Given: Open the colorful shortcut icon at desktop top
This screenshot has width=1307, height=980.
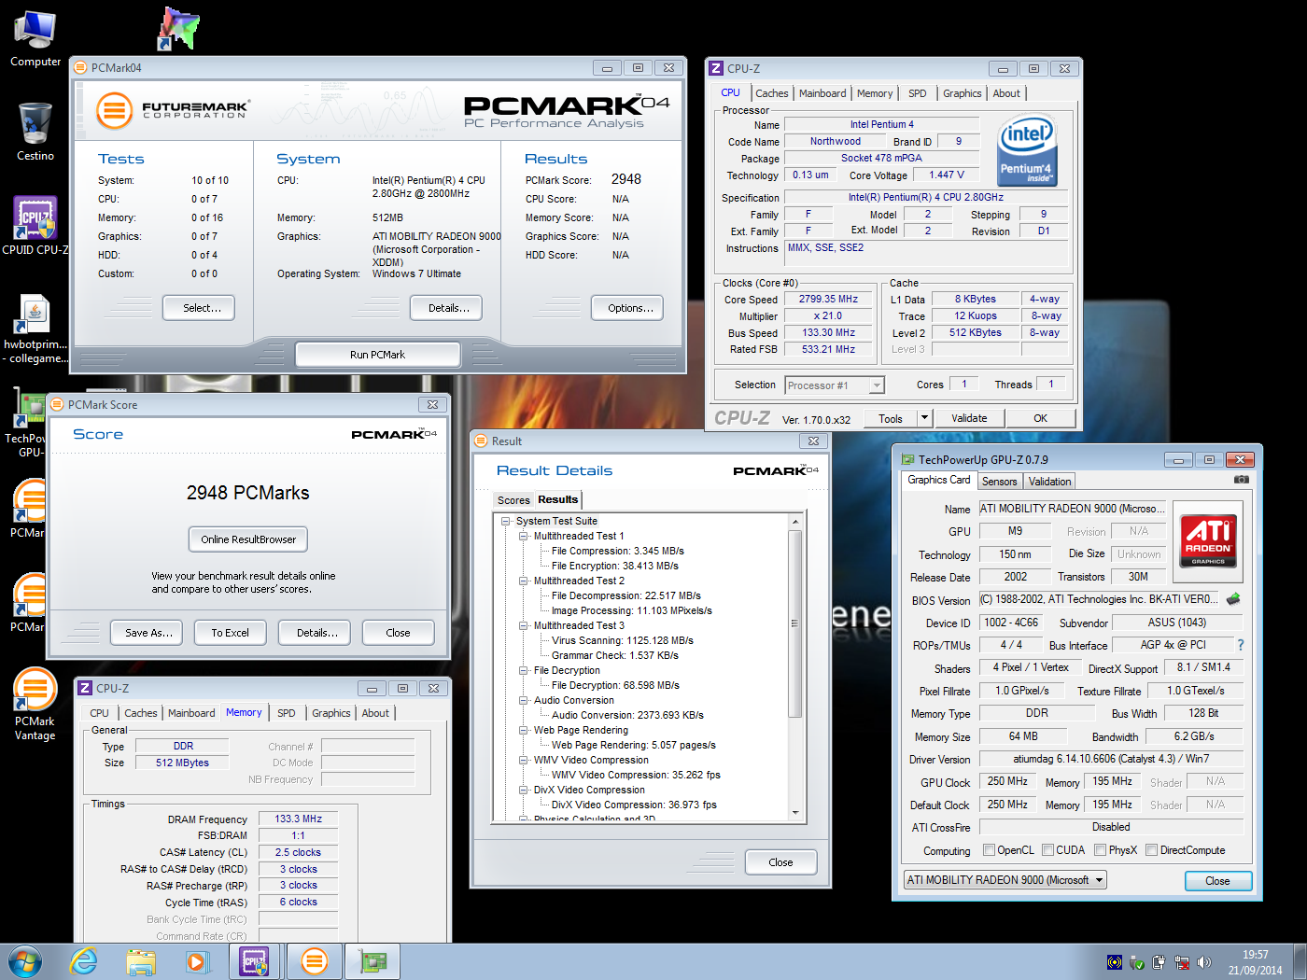Looking at the screenshot, I should click(x=177, y=28).
